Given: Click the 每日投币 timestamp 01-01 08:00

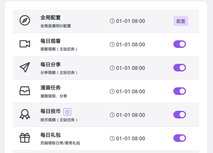Looking at the screenshot, I should coord(130,115).
